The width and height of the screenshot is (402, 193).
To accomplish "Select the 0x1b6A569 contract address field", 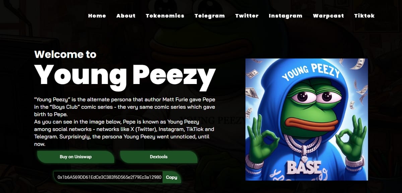I will (x=108, y=177).
